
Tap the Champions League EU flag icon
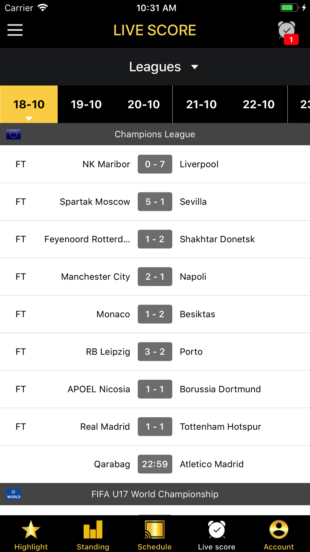pyautogui.click(x=13, y=134)
